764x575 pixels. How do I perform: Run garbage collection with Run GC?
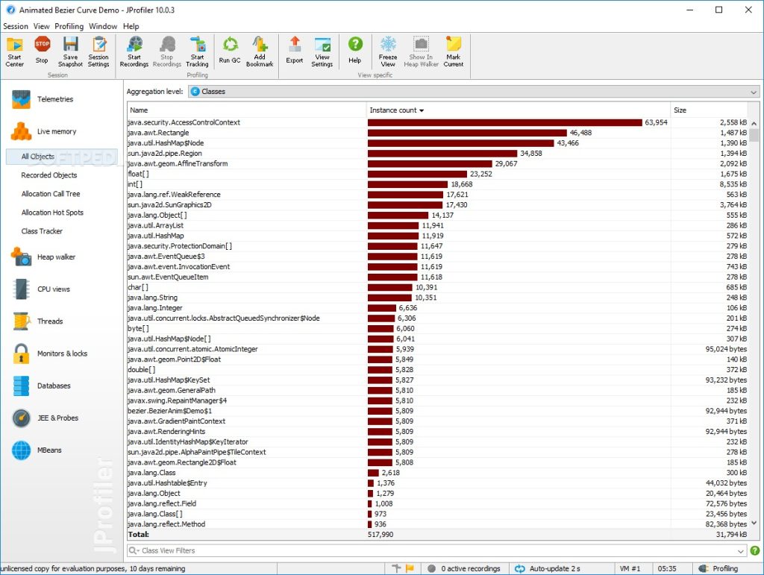click(x=230, y=51)
